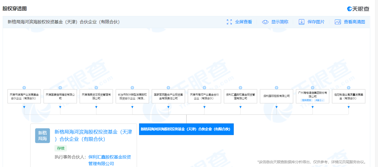Image resolution: width=378 pixels, height=167 pixels.
Task: Click the 全屏查看 fullscreen icon
Action: (x=229, y=22)
